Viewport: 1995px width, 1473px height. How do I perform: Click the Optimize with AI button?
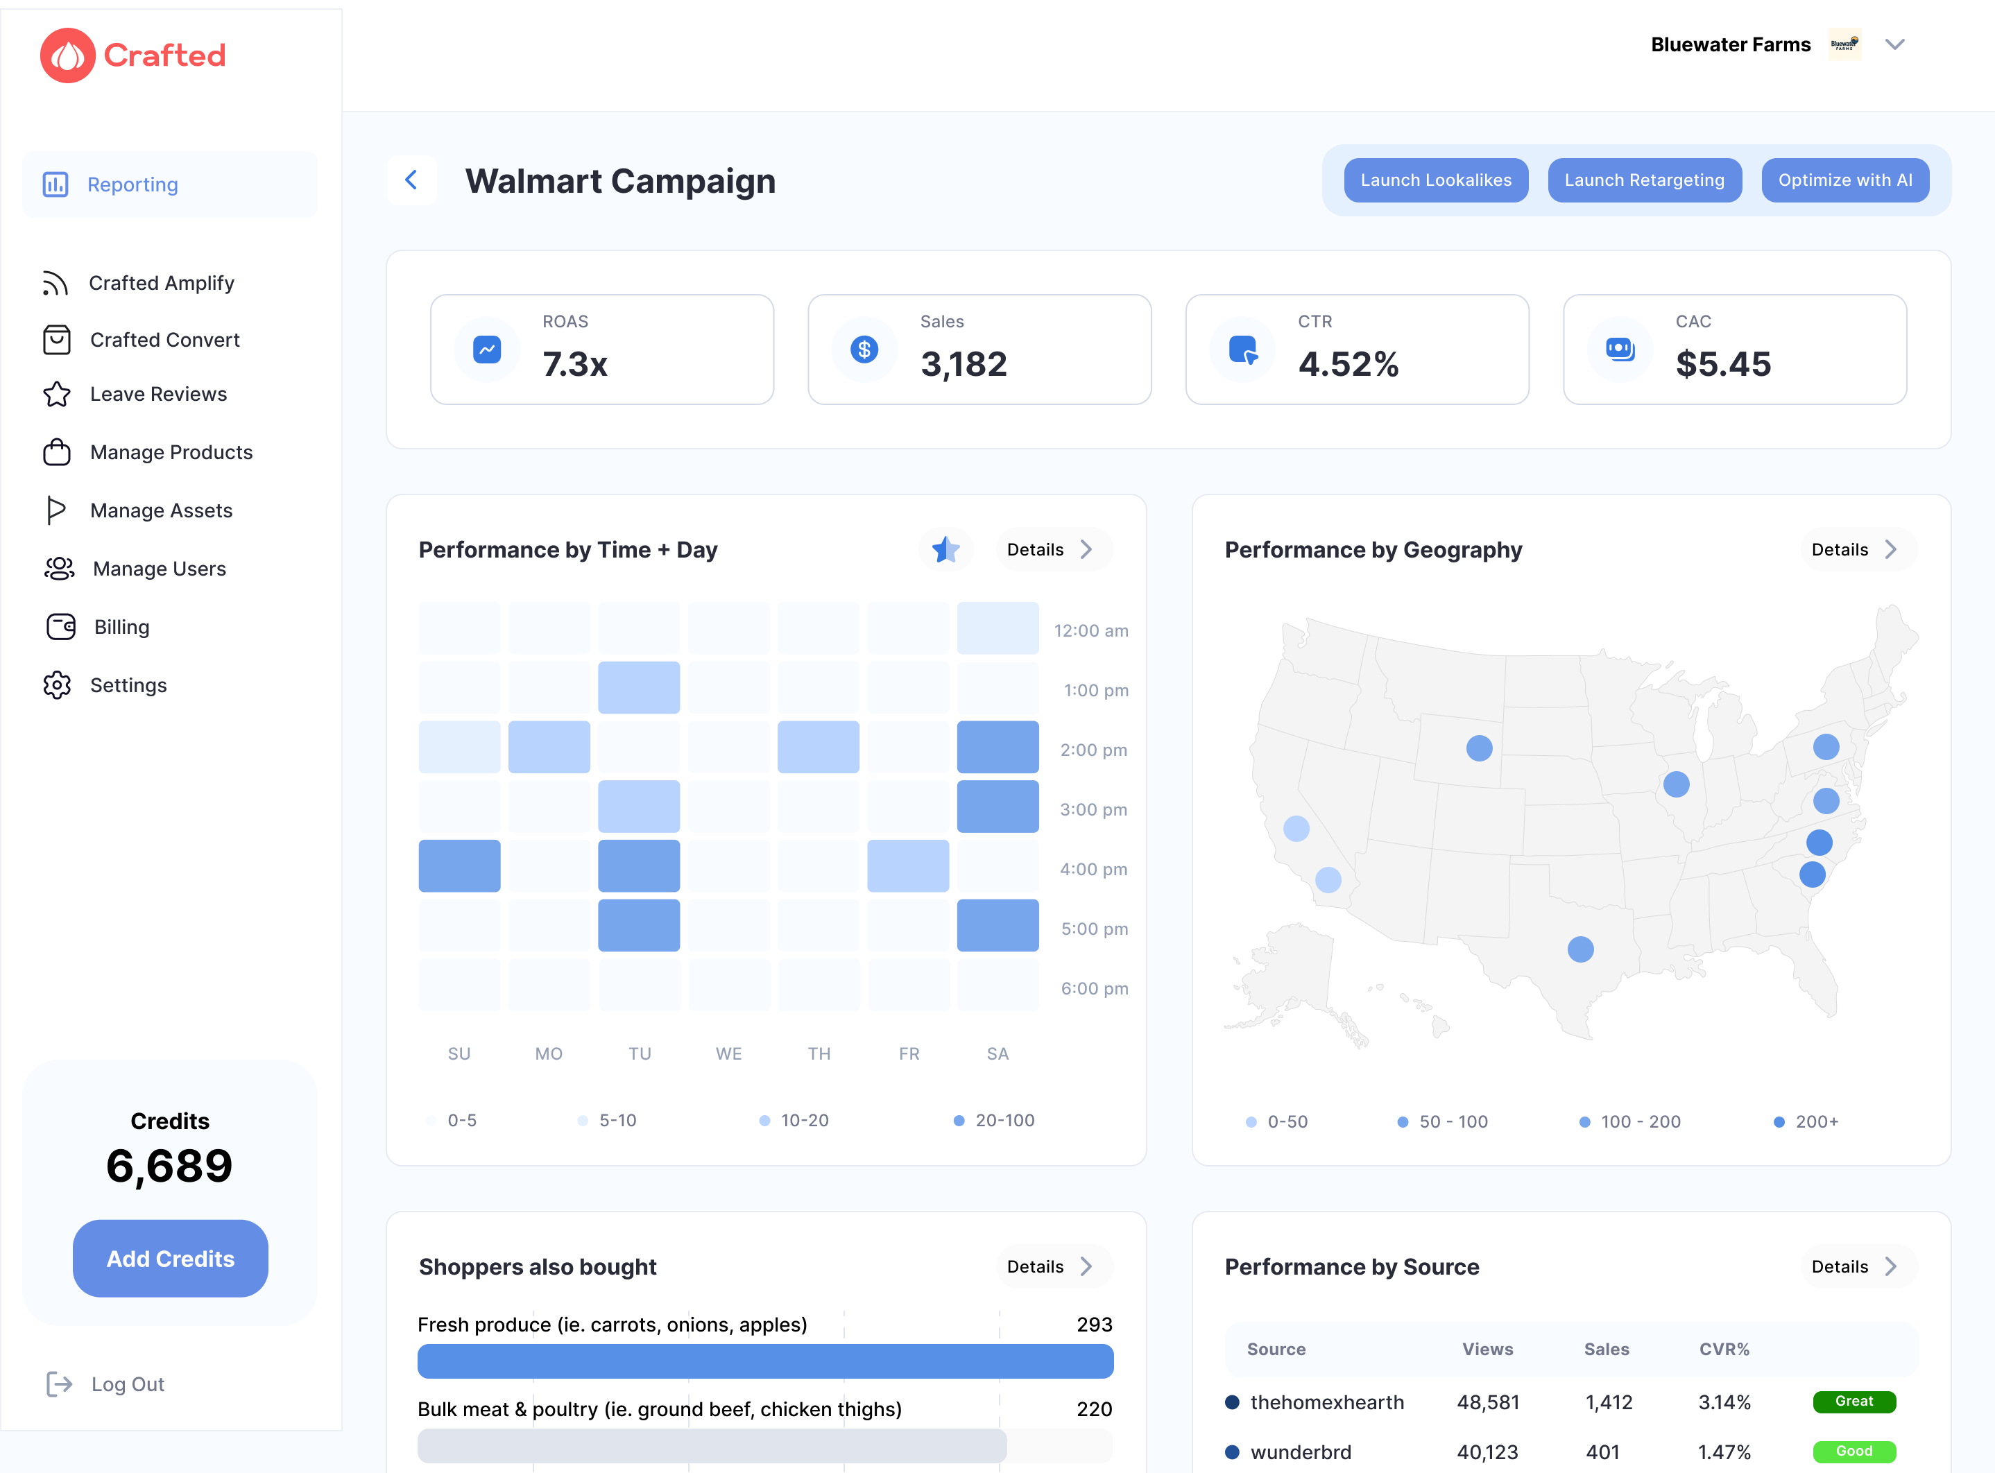(1844, 180)
